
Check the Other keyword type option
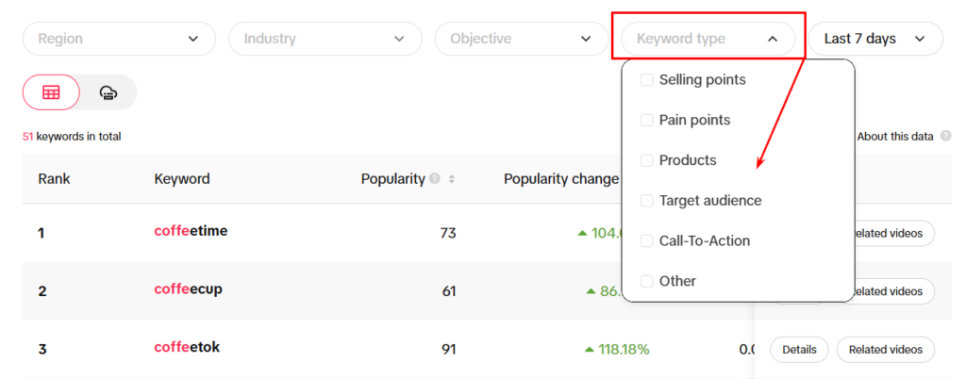[x=647, y=281]
